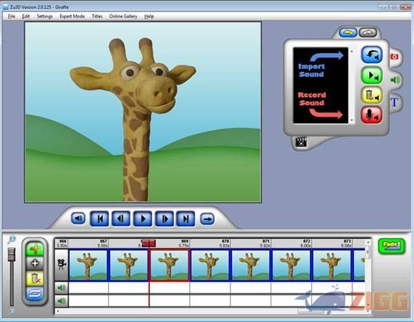Open the Settings menu
This screenshot has width=414, height=322.
coord(44,16)
